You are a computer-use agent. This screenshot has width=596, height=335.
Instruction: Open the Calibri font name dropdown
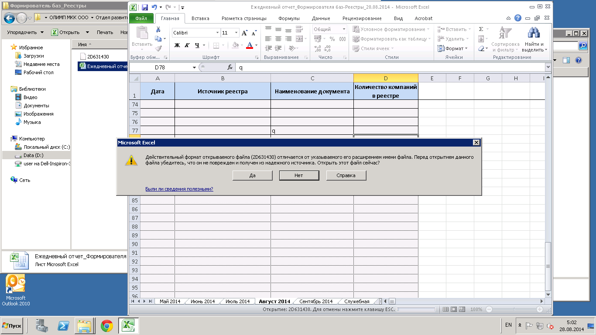click(218, 33)
